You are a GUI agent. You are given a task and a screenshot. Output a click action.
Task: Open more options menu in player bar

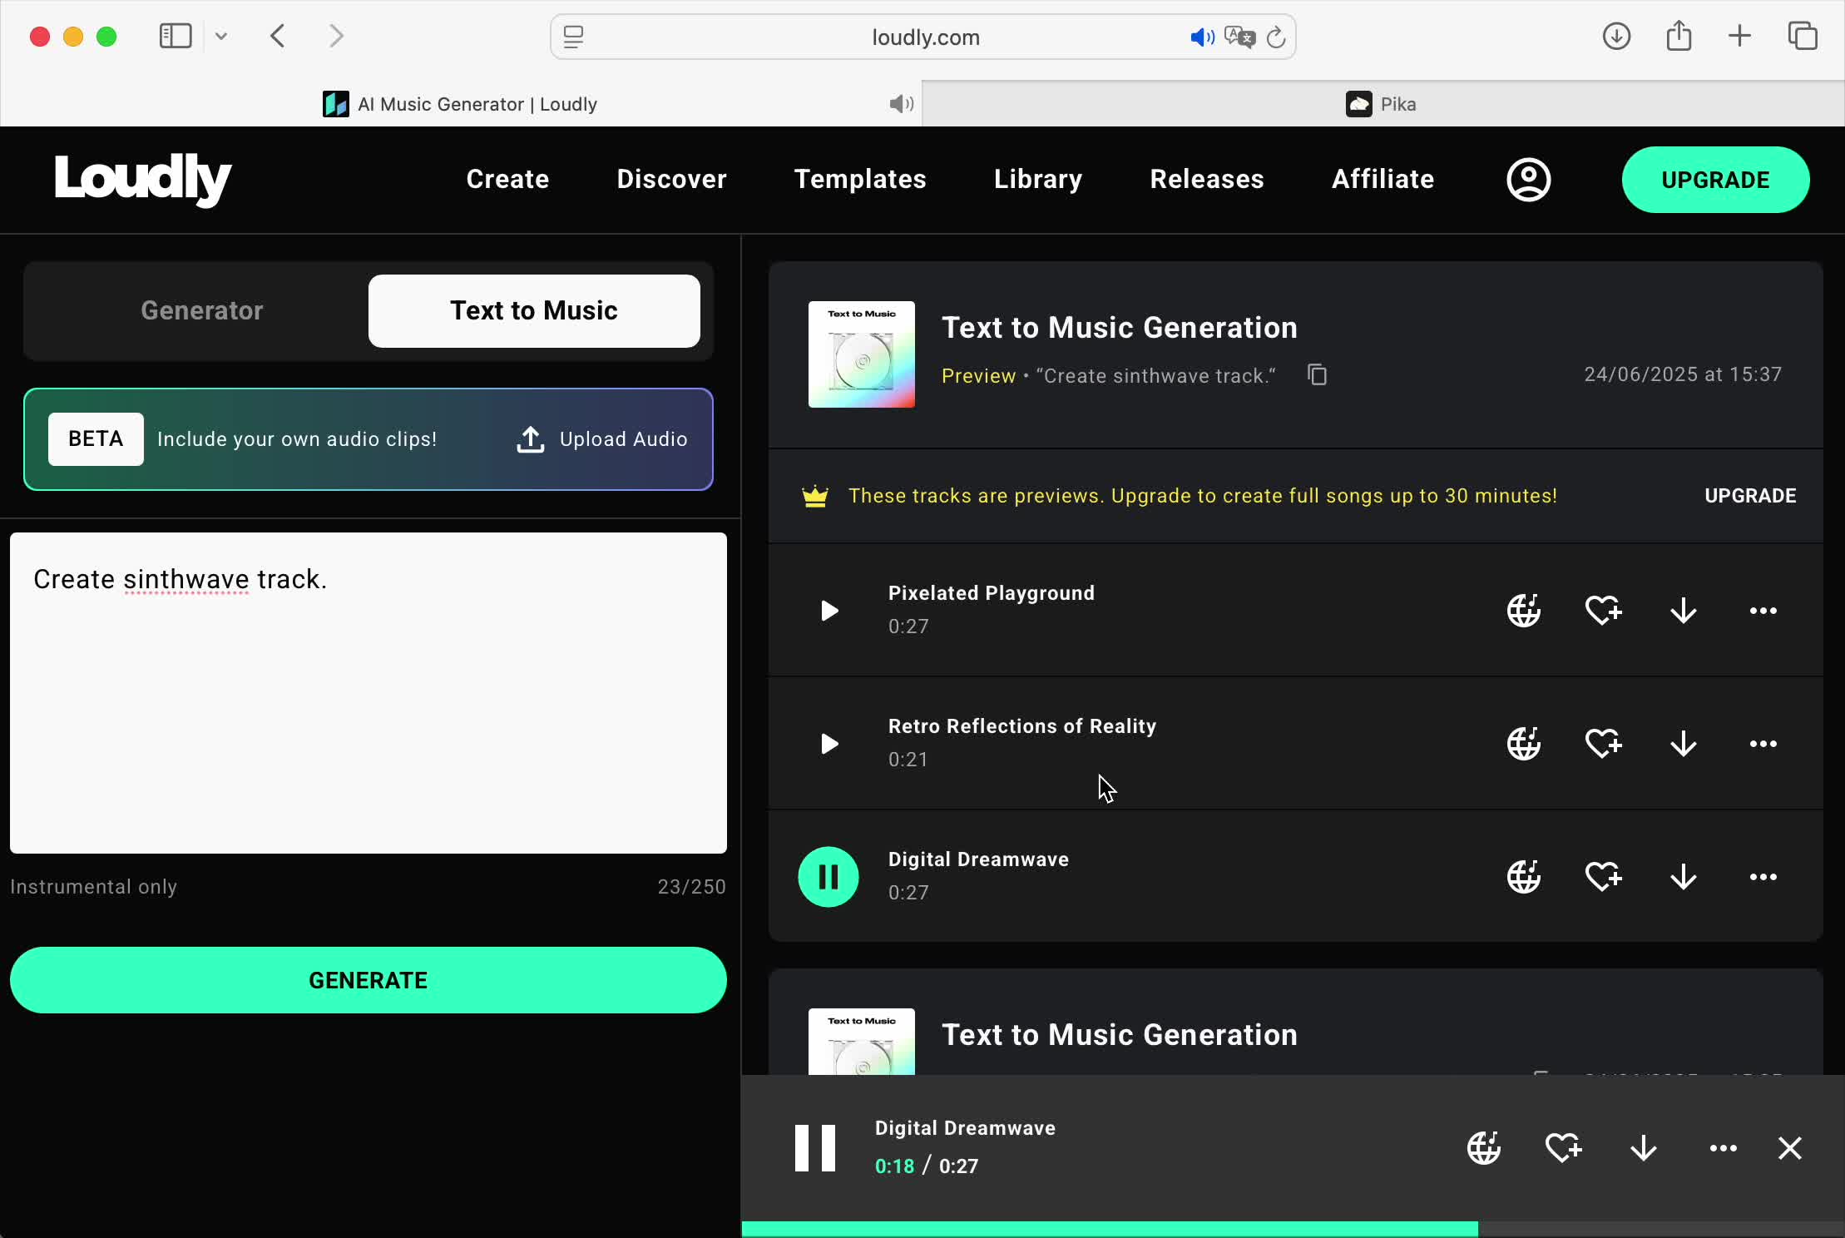coord(1723,1148)
